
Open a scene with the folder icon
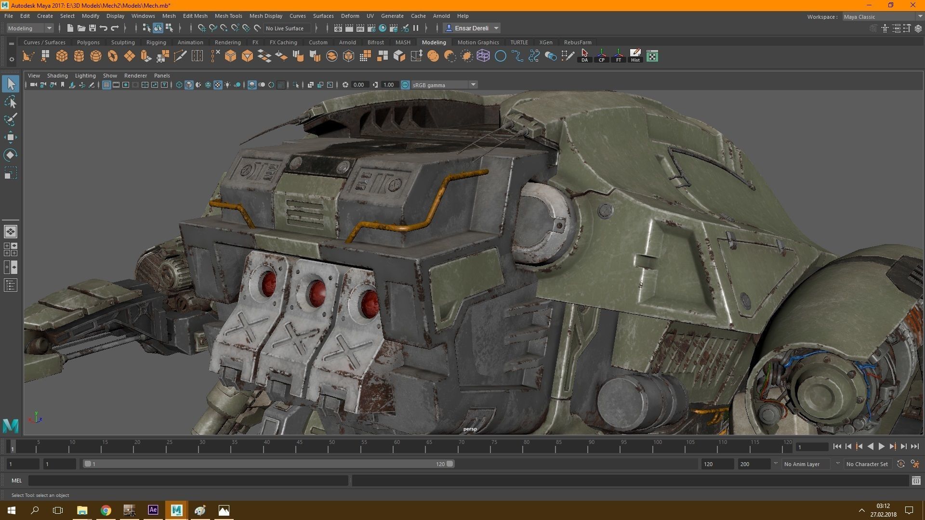click(x=81, y=28)
